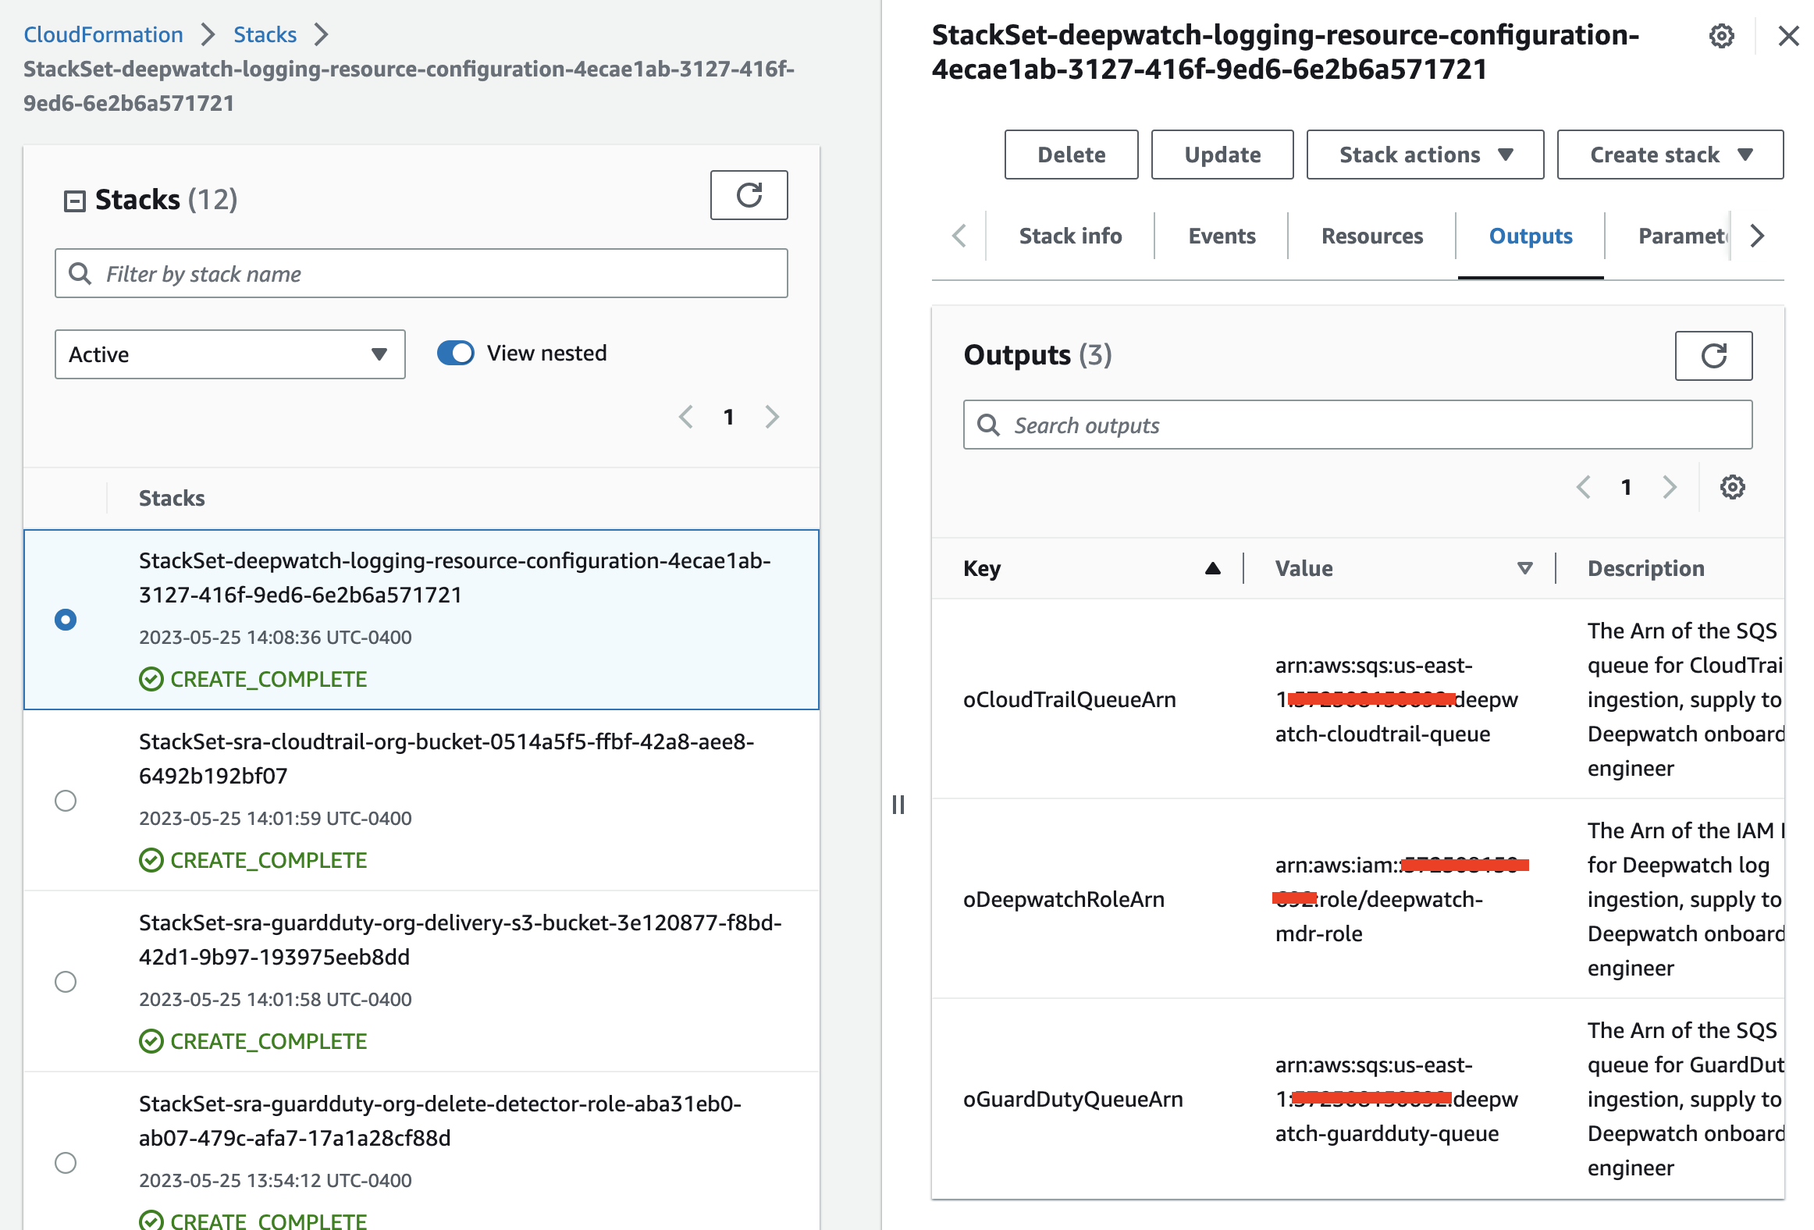Click the Search outputs field
The height and width of the screenshot is (1230, 1814).
point(1358,425)
